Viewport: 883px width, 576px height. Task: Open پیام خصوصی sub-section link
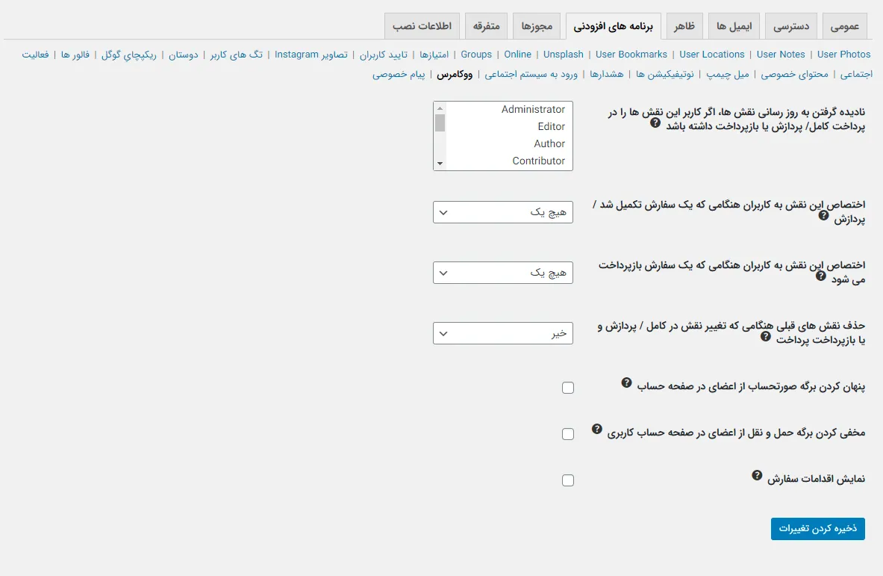[x=399, y=75]
